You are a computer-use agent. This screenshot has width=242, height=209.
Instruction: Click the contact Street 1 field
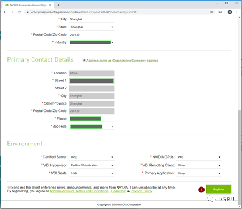click(x=92, y=81)
